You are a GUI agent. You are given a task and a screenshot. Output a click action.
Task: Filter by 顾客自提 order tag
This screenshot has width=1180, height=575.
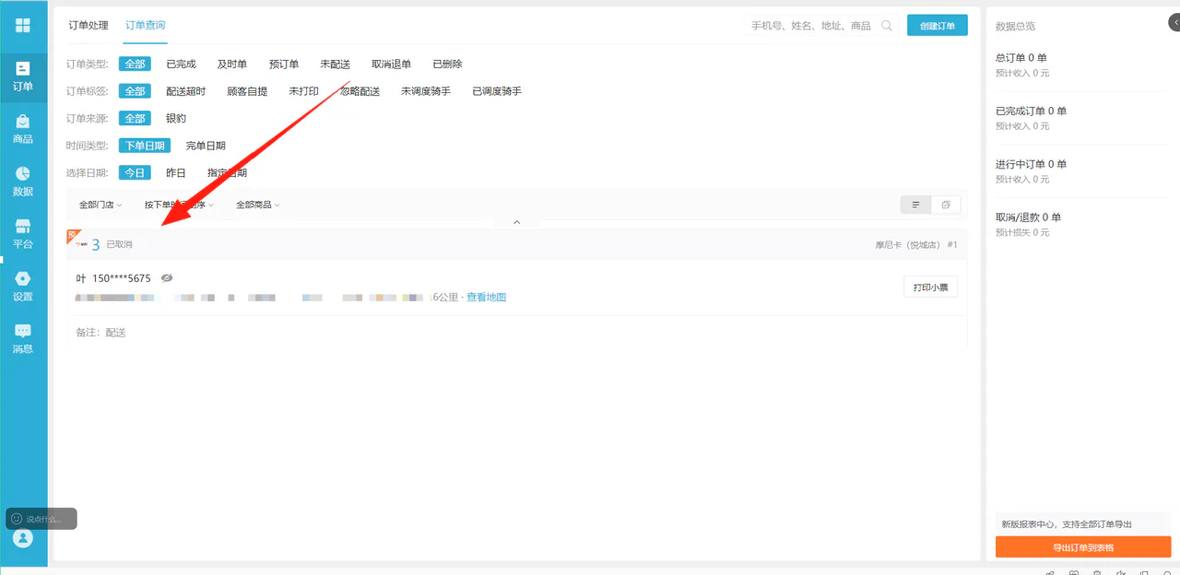pos(247,91)
